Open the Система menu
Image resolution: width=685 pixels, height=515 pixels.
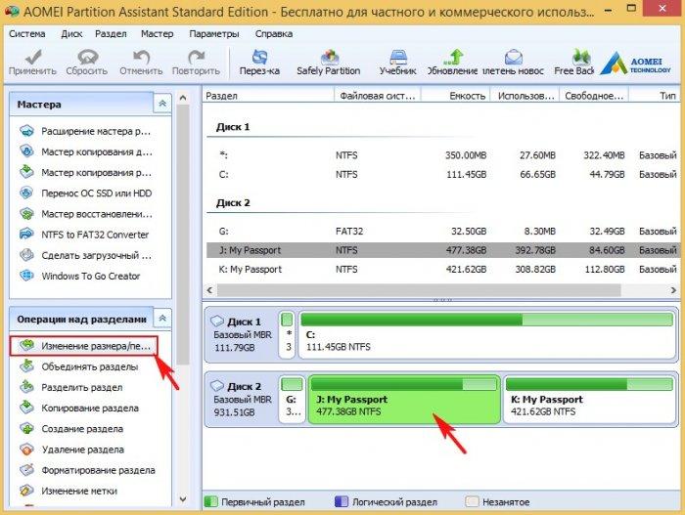point(27,33)
